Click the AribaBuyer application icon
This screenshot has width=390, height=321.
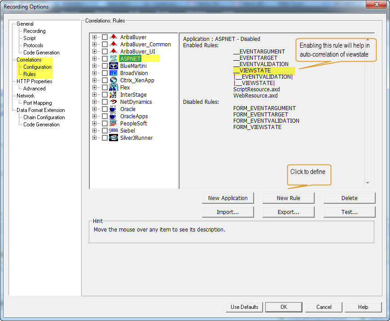[114, 37]
